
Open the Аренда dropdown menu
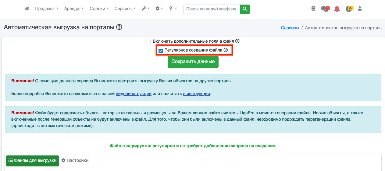[74, 9]
